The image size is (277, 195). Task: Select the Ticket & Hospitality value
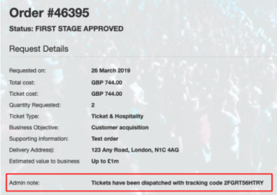[x=117, y=116]
